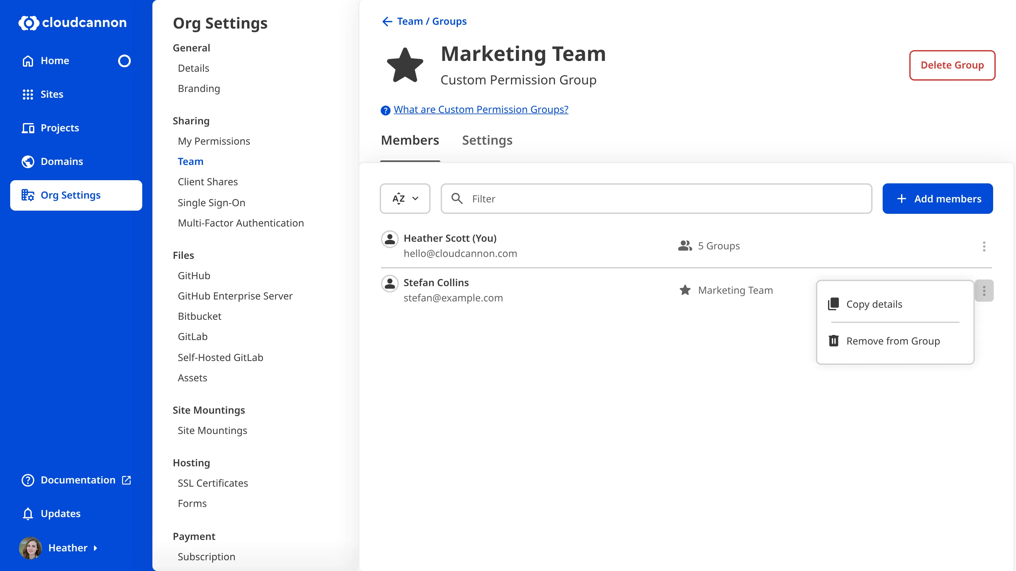The image size is (1016, 571).
Task: Open the Documentation link in the sidebar
Action: point(76,480)
